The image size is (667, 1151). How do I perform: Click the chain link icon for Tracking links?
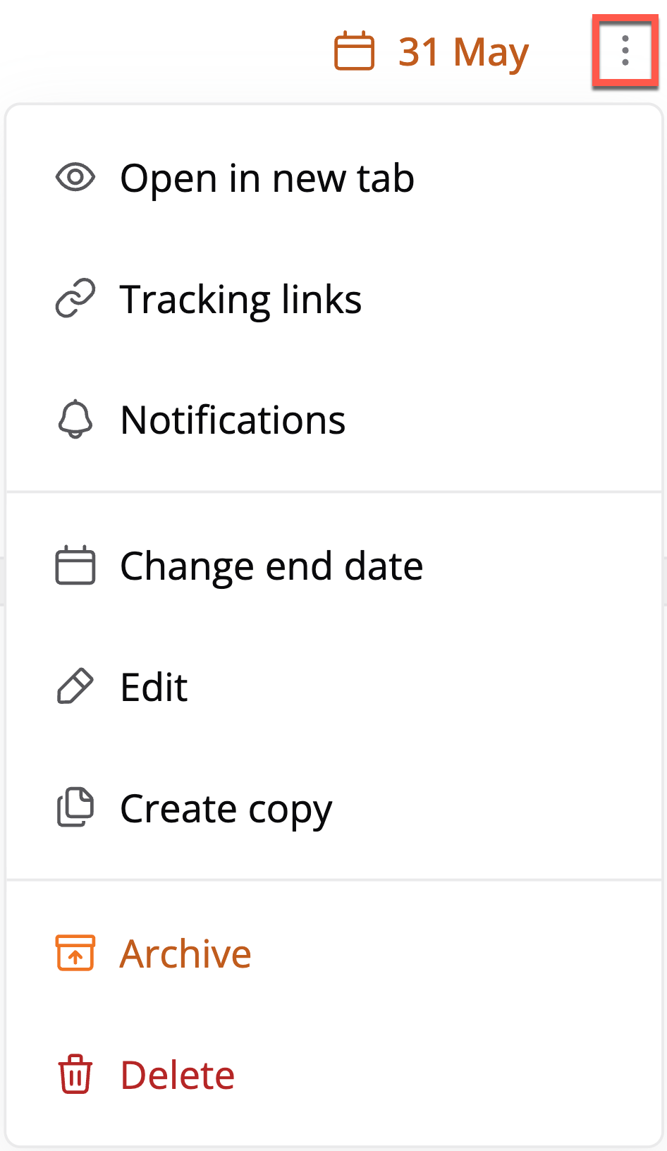(75, 298)
